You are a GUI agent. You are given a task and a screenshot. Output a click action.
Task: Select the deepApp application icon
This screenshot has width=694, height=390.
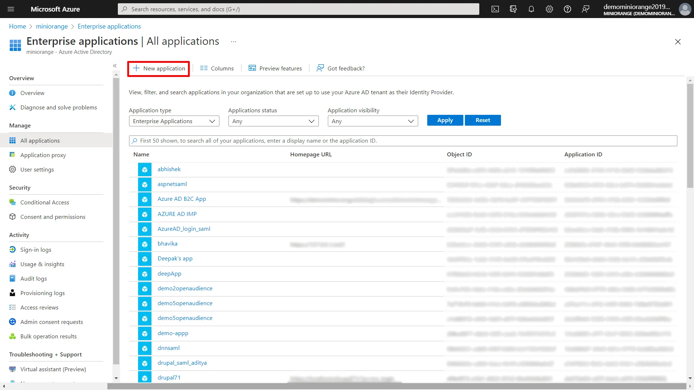[145, 273]
